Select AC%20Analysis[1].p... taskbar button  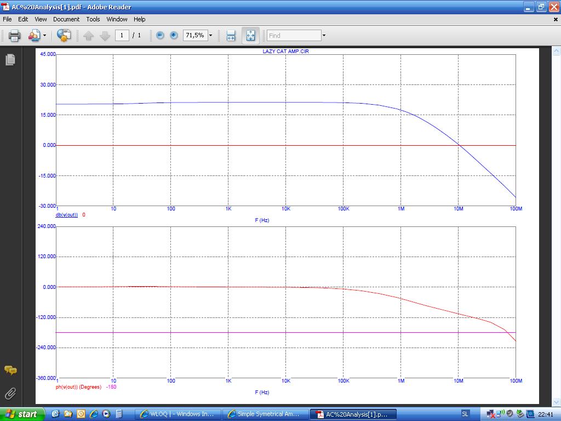pyautogui.click(x=353, y=414)
